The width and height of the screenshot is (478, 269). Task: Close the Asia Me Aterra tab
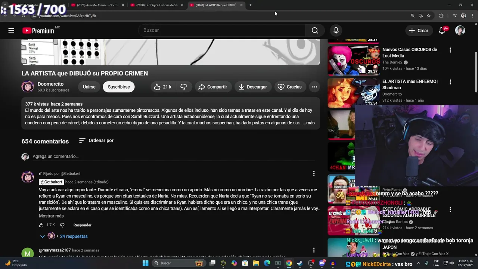123,5
